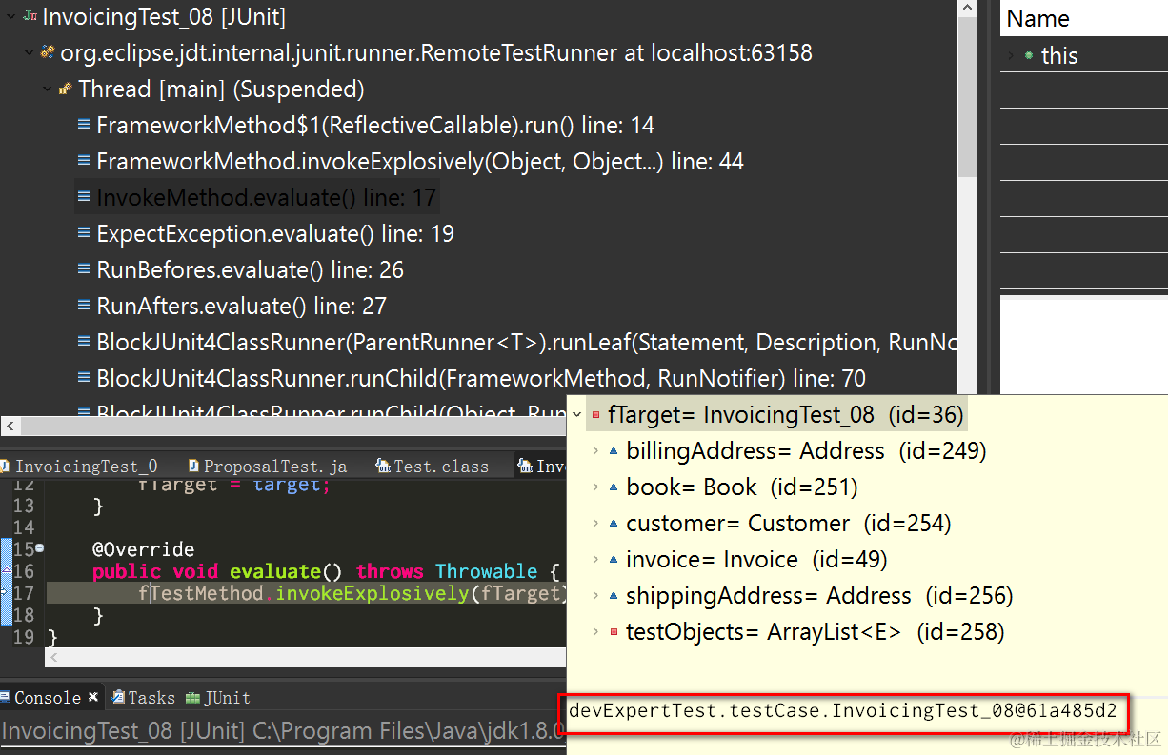Click the debug target icon beside RemoteTestRunner
The image size is (1168, 755).
pos(49,53)
